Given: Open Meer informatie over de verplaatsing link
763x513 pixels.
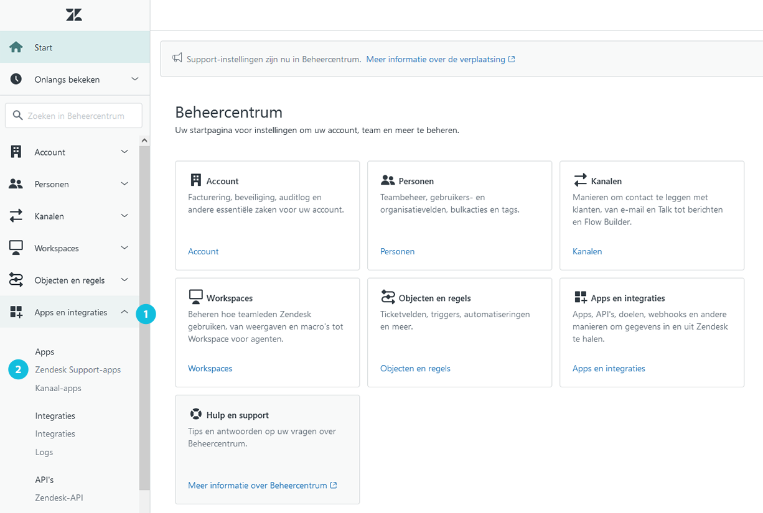Looking at the screenshot, I should coord(436,59).
